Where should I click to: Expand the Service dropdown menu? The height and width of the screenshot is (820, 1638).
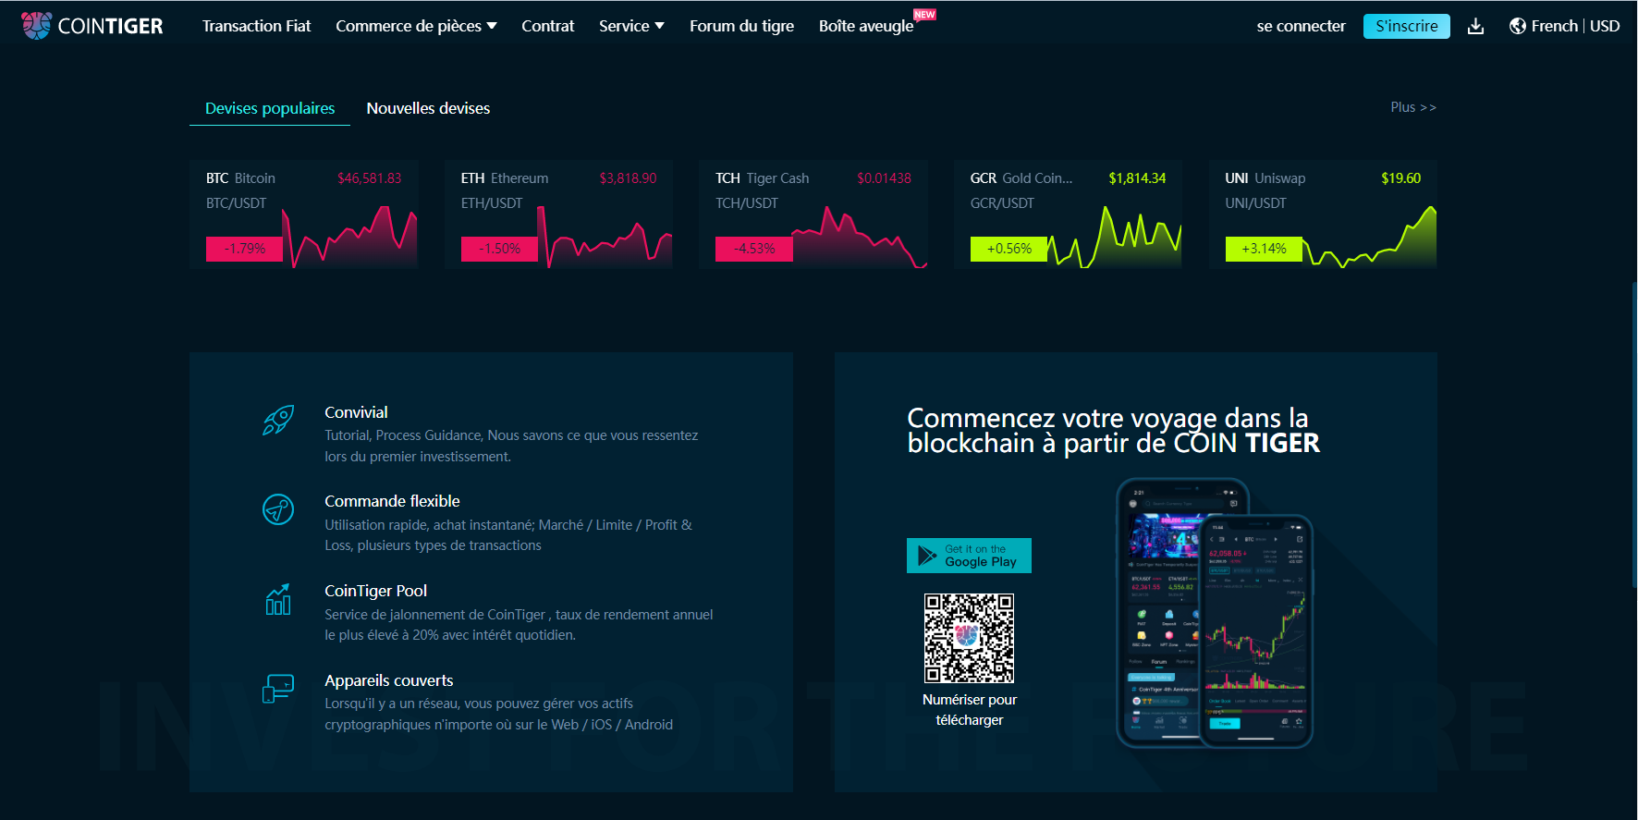coord(631,26)
